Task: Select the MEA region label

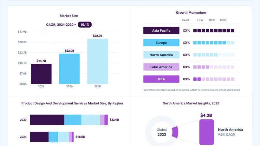Action: click(x=161, y=79)
